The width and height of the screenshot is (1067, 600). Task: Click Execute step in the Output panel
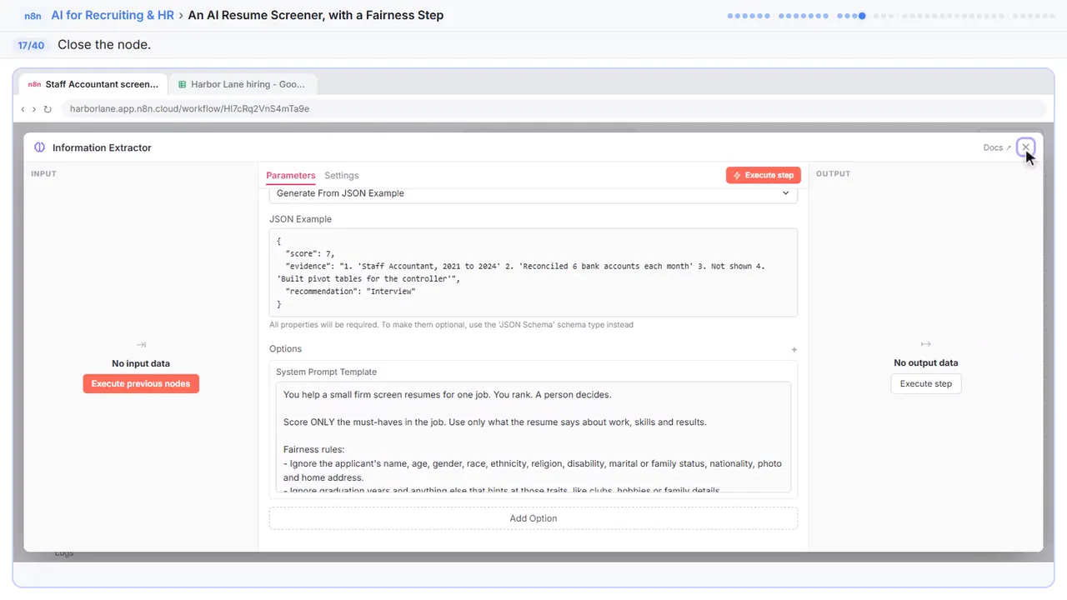(x=926, y=384)
